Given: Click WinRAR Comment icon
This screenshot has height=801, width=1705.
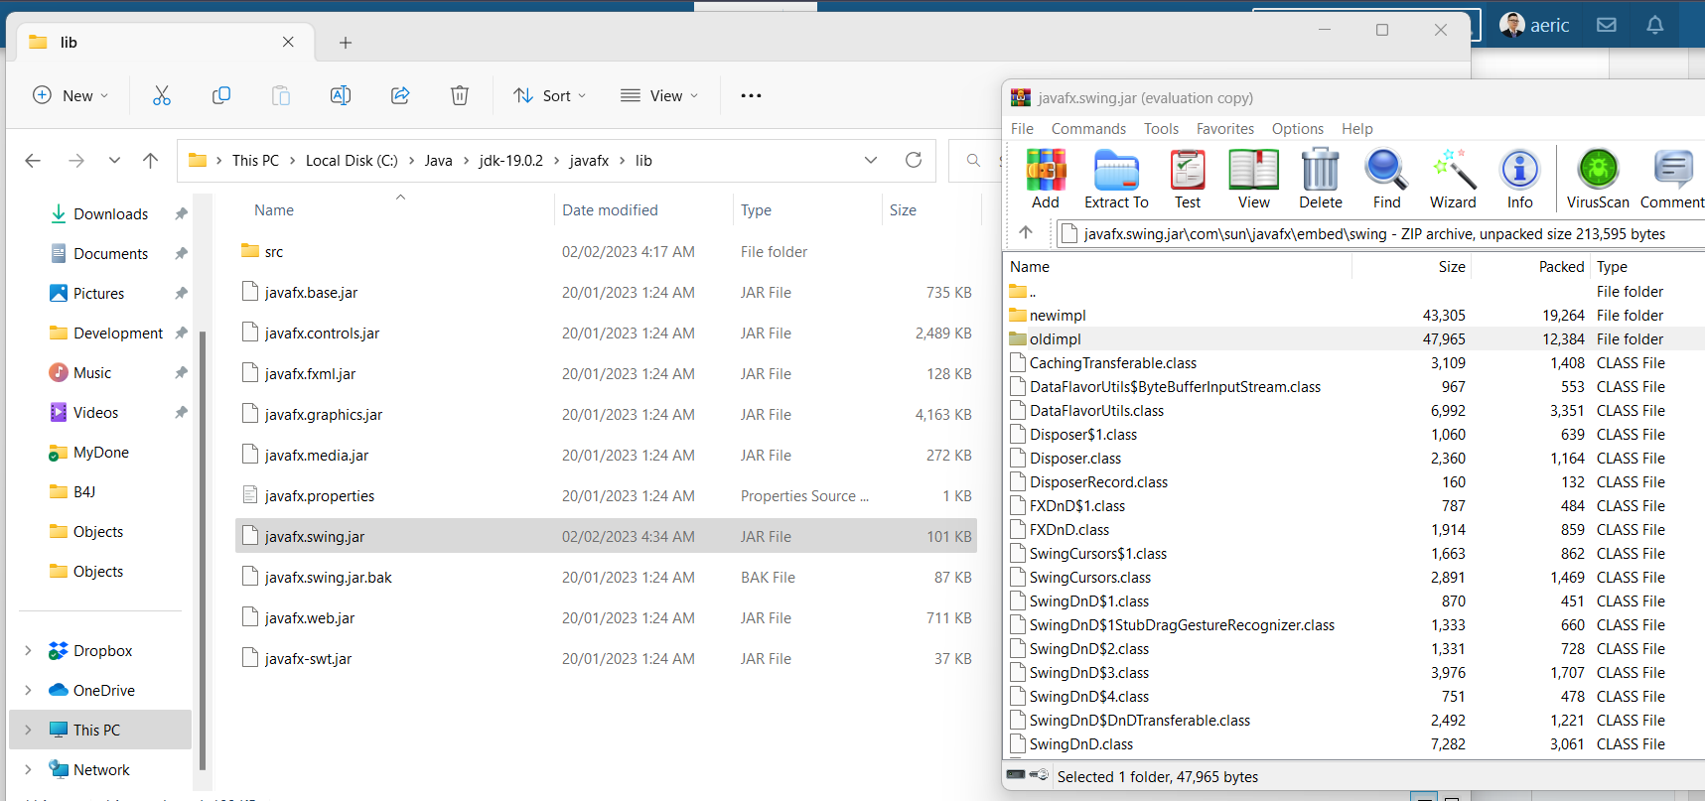Looking at the screenshot, I should click(1672, 180).
